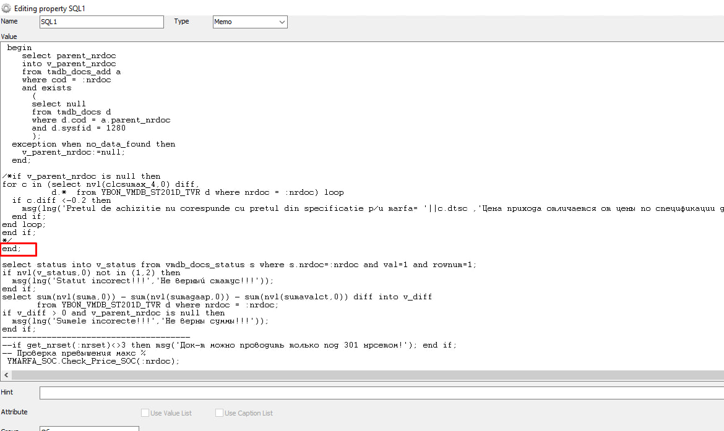
Task: Click 'exception when no_data_found then' line
Action: tap(93, 144)
